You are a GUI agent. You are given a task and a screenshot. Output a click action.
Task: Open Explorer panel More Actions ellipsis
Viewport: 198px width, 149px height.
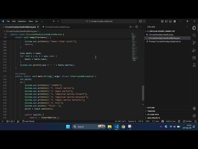(187, 27)
